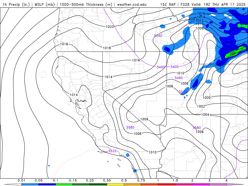The width and height of the screenshot is (248, 186).
Task: Click the 1002 isobar label
Action: tap(201, 106)
